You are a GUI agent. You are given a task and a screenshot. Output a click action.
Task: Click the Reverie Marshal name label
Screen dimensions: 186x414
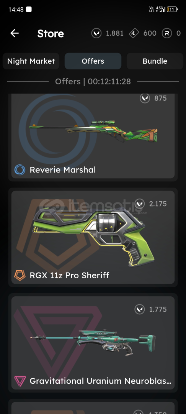(x=63, y=170)
